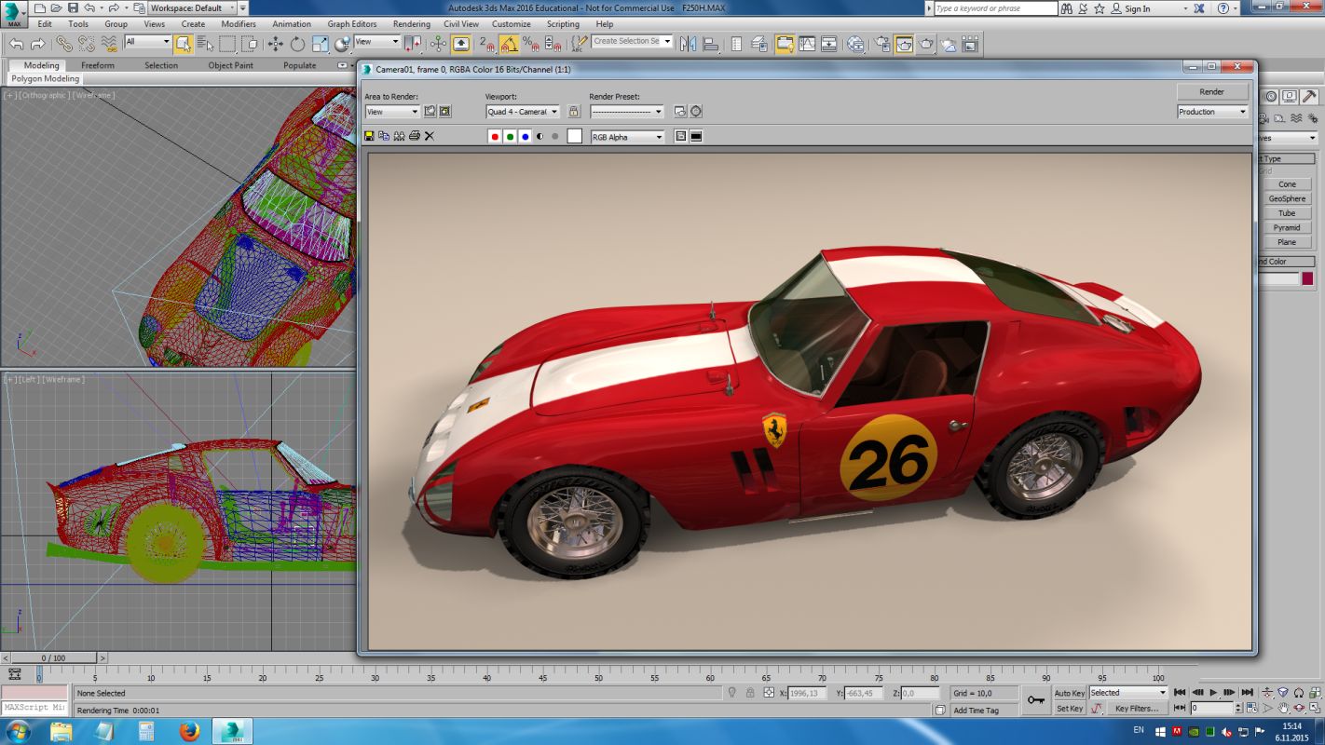Click the keyword search field

tap(995, 8)
